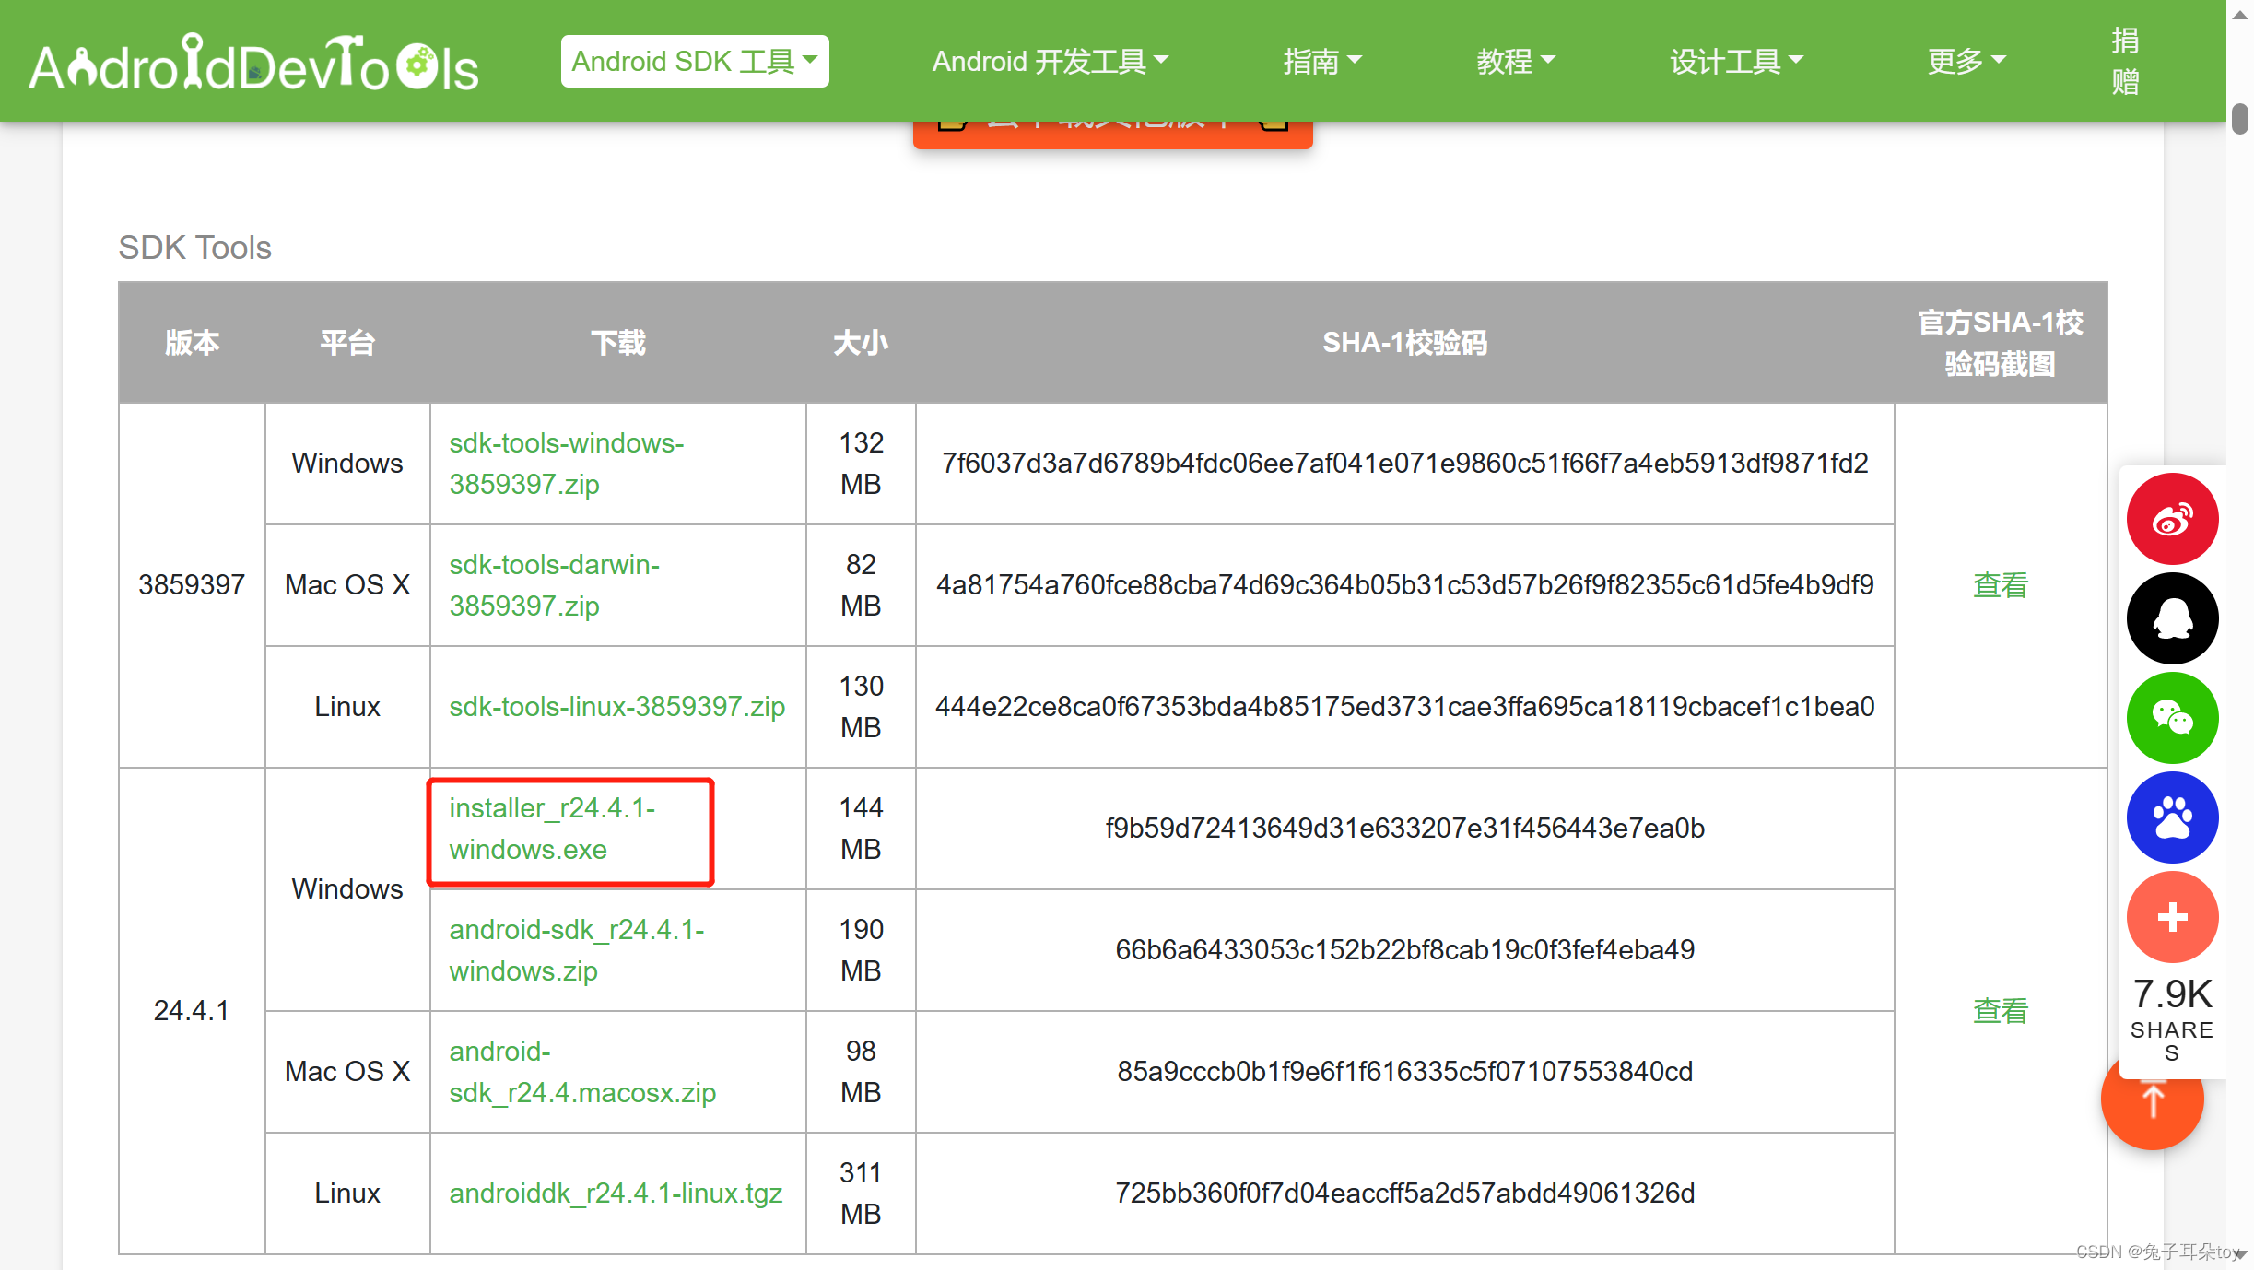Image resolution: width=2254 pixels, height=1270 pixels.
Task: Expand the 指南 menu
Action: (x=1321, y=62)
